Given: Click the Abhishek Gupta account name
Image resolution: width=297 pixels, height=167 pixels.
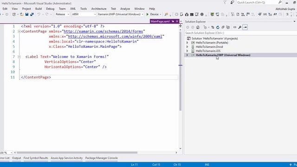Looking at the screenshot, I should (x=285, y=9).
